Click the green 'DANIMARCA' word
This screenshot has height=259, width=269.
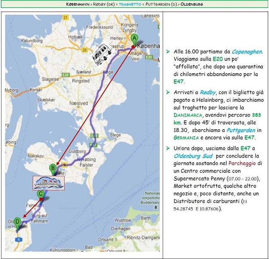pyautogui.click(x=188, y=115)
